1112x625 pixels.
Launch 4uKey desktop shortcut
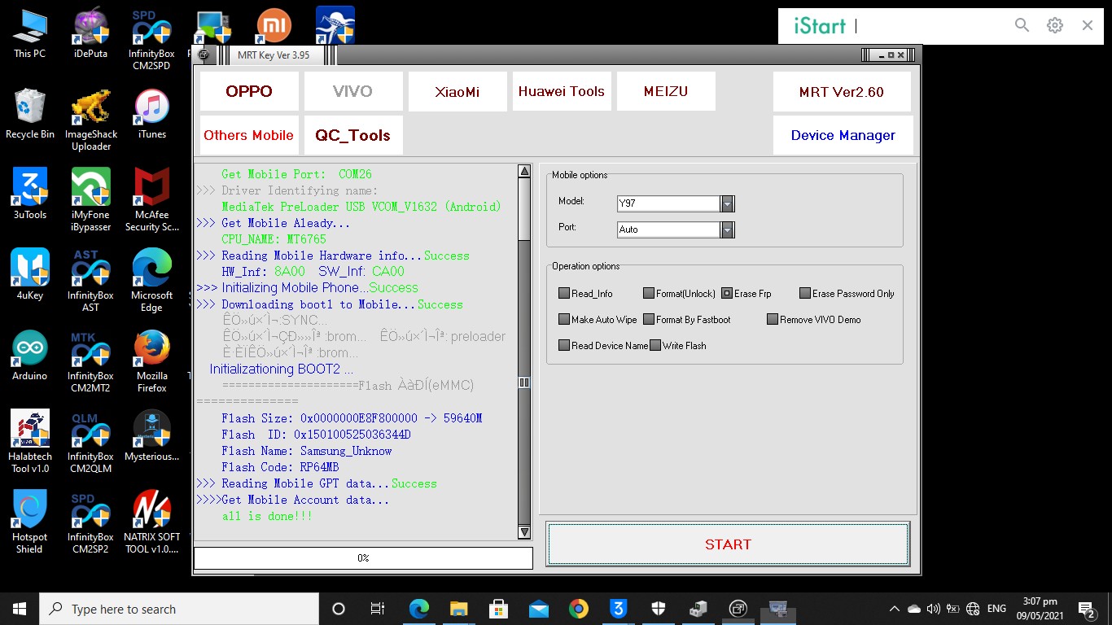pyautogui.click(x=30, y=274)
